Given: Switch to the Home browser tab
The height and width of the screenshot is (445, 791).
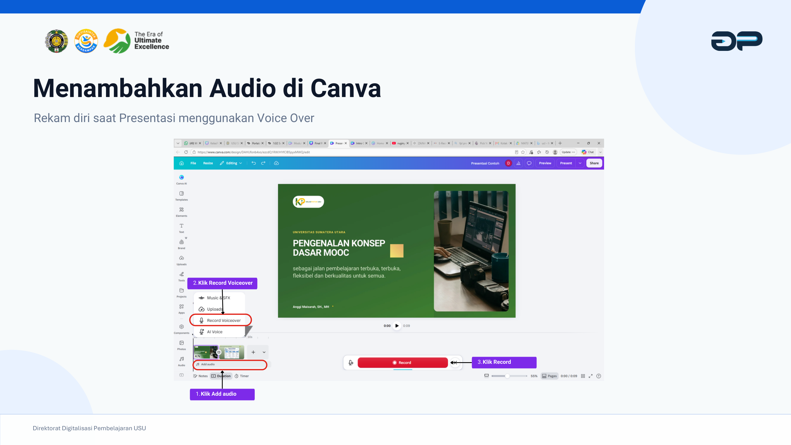Looking at the screenshot, I should coord(379,143).
